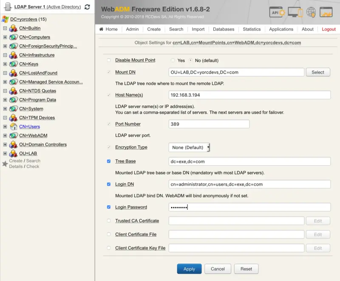Click the Reset button
This screenshot has width=340, height=281.
pyautogui.click(x=246, y=269)
